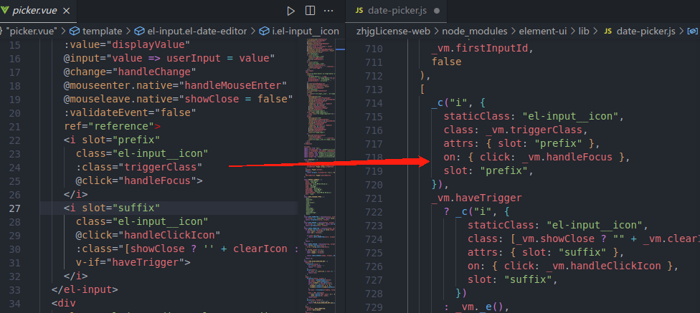Viewport: 700px width, 313px height.
Task: Switch to the picker.vue editor tab
Action: pos(37,11)
